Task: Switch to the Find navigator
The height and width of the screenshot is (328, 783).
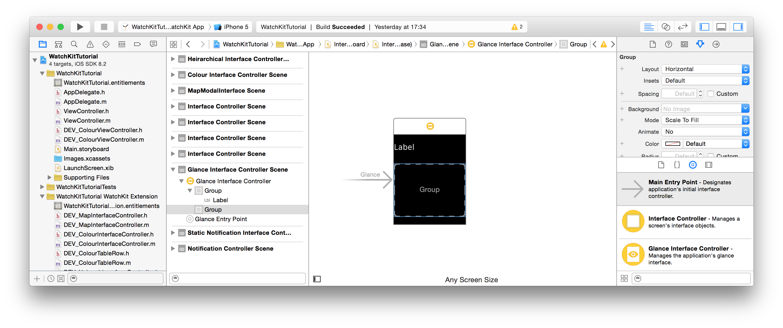Action: click(74, 44)
